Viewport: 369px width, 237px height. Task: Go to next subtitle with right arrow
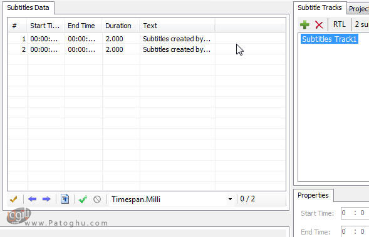46,199
